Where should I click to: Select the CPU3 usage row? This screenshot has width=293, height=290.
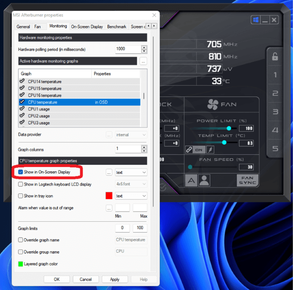80,123
